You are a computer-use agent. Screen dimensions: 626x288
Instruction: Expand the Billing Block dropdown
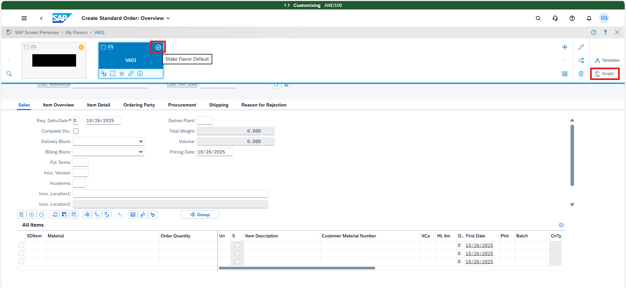click(108, 152)
